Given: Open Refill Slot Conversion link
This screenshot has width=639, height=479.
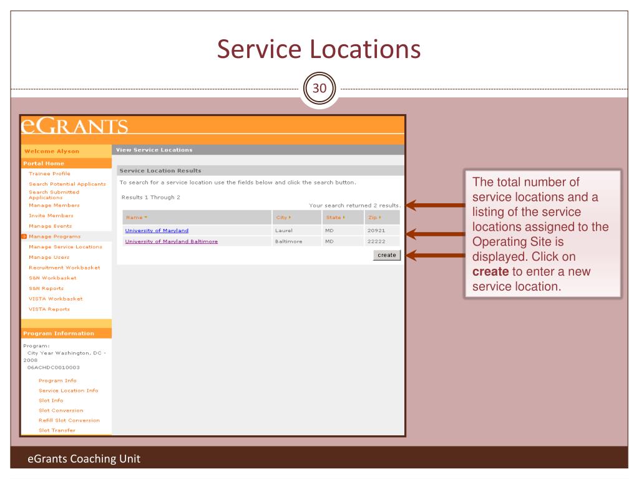Looking at the screenshot, I should [x=69, y=420].
